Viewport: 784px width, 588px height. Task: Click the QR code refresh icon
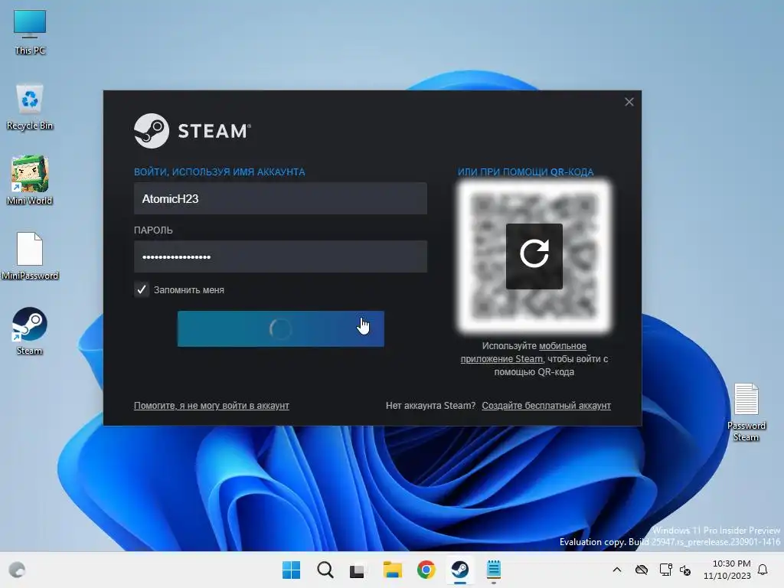point(534,256)
